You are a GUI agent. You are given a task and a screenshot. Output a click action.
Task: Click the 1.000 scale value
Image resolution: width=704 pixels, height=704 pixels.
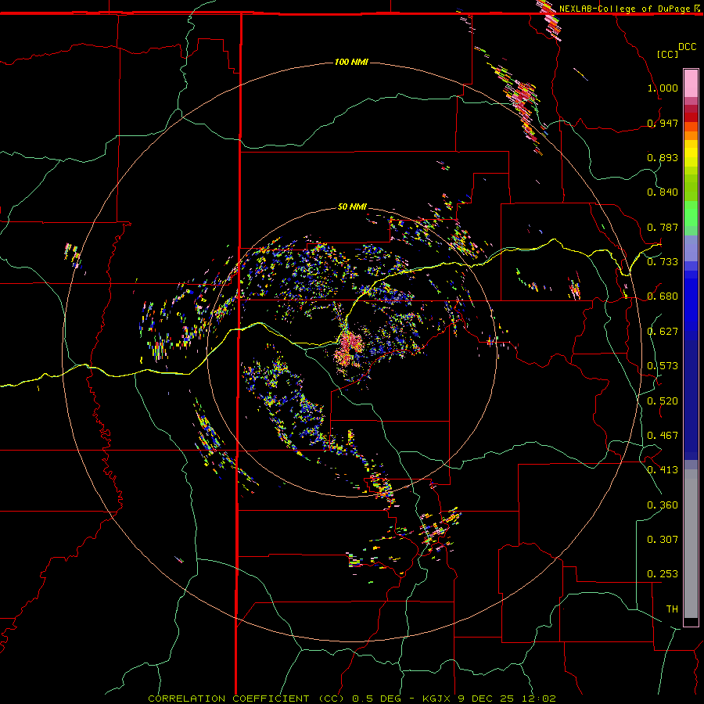663,88
